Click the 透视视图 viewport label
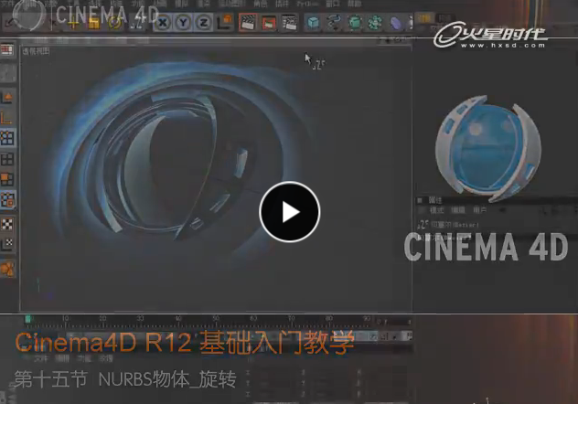 (x=37, y=51)
